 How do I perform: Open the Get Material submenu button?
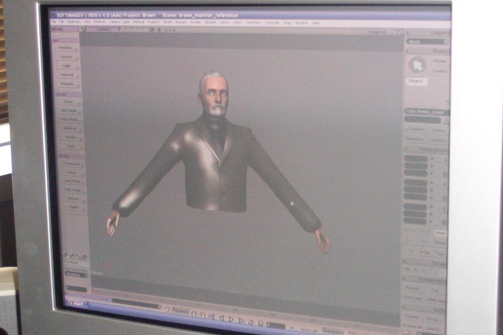(67, 75)
